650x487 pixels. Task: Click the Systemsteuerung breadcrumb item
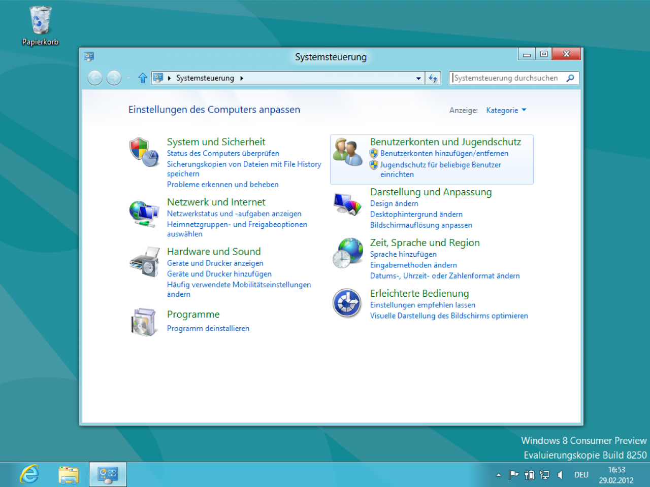pyautogui.click(x=205, y=78)
